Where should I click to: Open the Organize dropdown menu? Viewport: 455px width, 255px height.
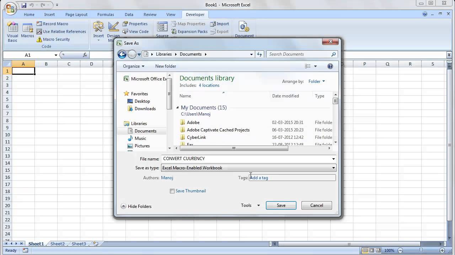tap(134, 66)
